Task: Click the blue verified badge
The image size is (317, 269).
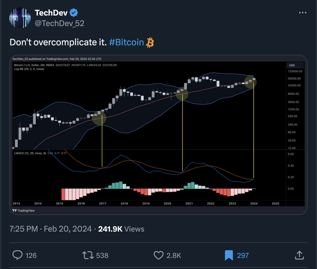Action: pyautogui.click(x=74, y=12)
